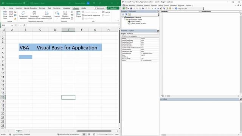Click the blue help icon in the VBA toolbar

click(x=176, y=8)
